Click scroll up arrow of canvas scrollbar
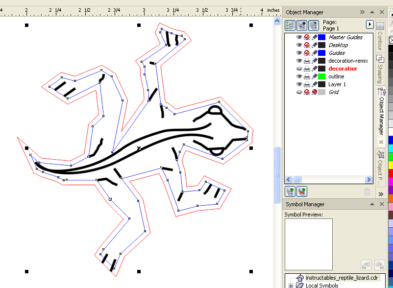Viewport: 393px width, 288px height. [277, 21]
